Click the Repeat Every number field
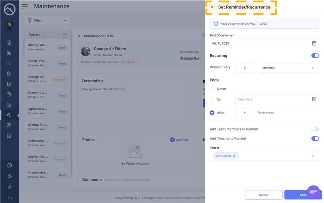This screenshot has height=203, width=324. (x=245, y=68)
